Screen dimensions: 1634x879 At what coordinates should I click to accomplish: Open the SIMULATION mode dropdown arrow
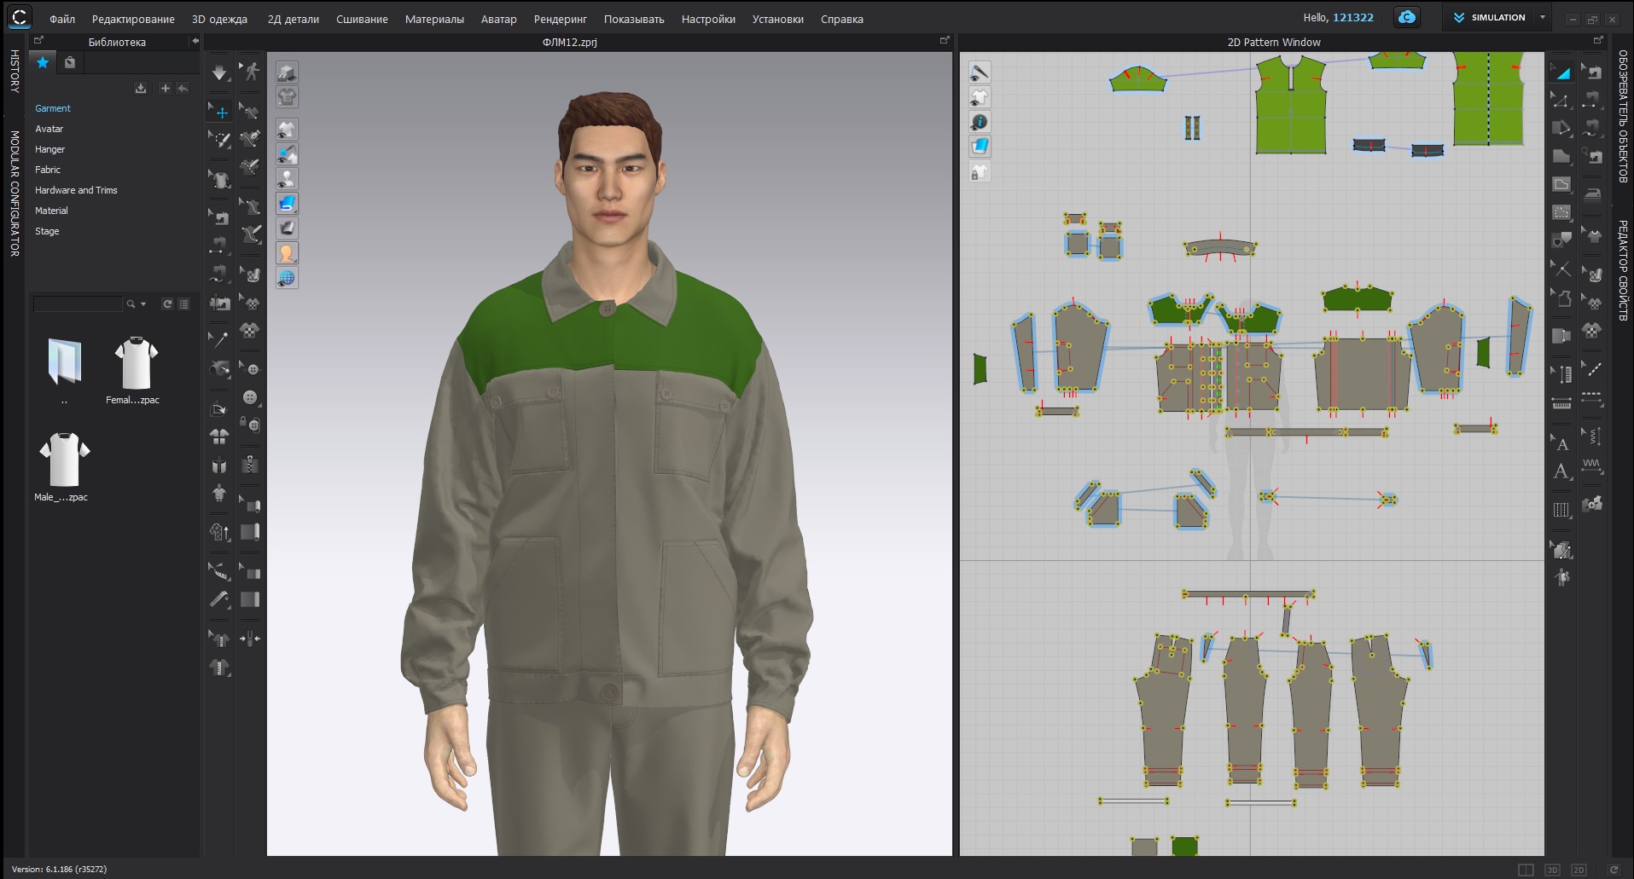point(1542,17)
